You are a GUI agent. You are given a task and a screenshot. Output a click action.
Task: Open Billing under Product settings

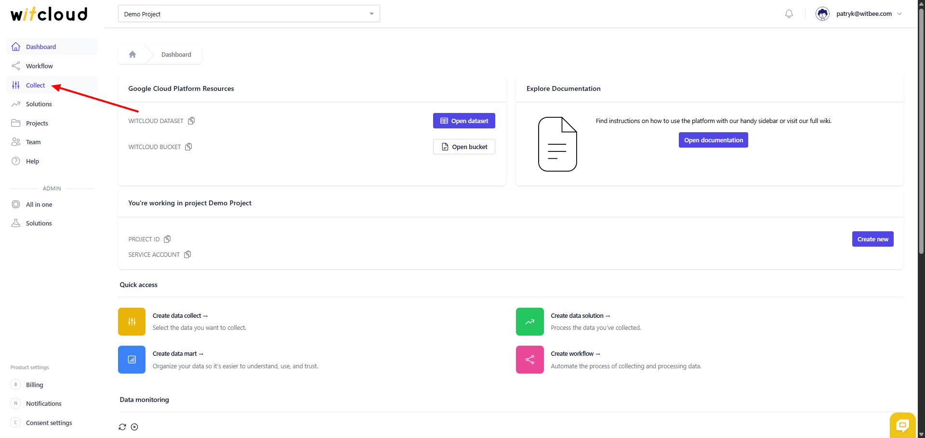[34, 385]
